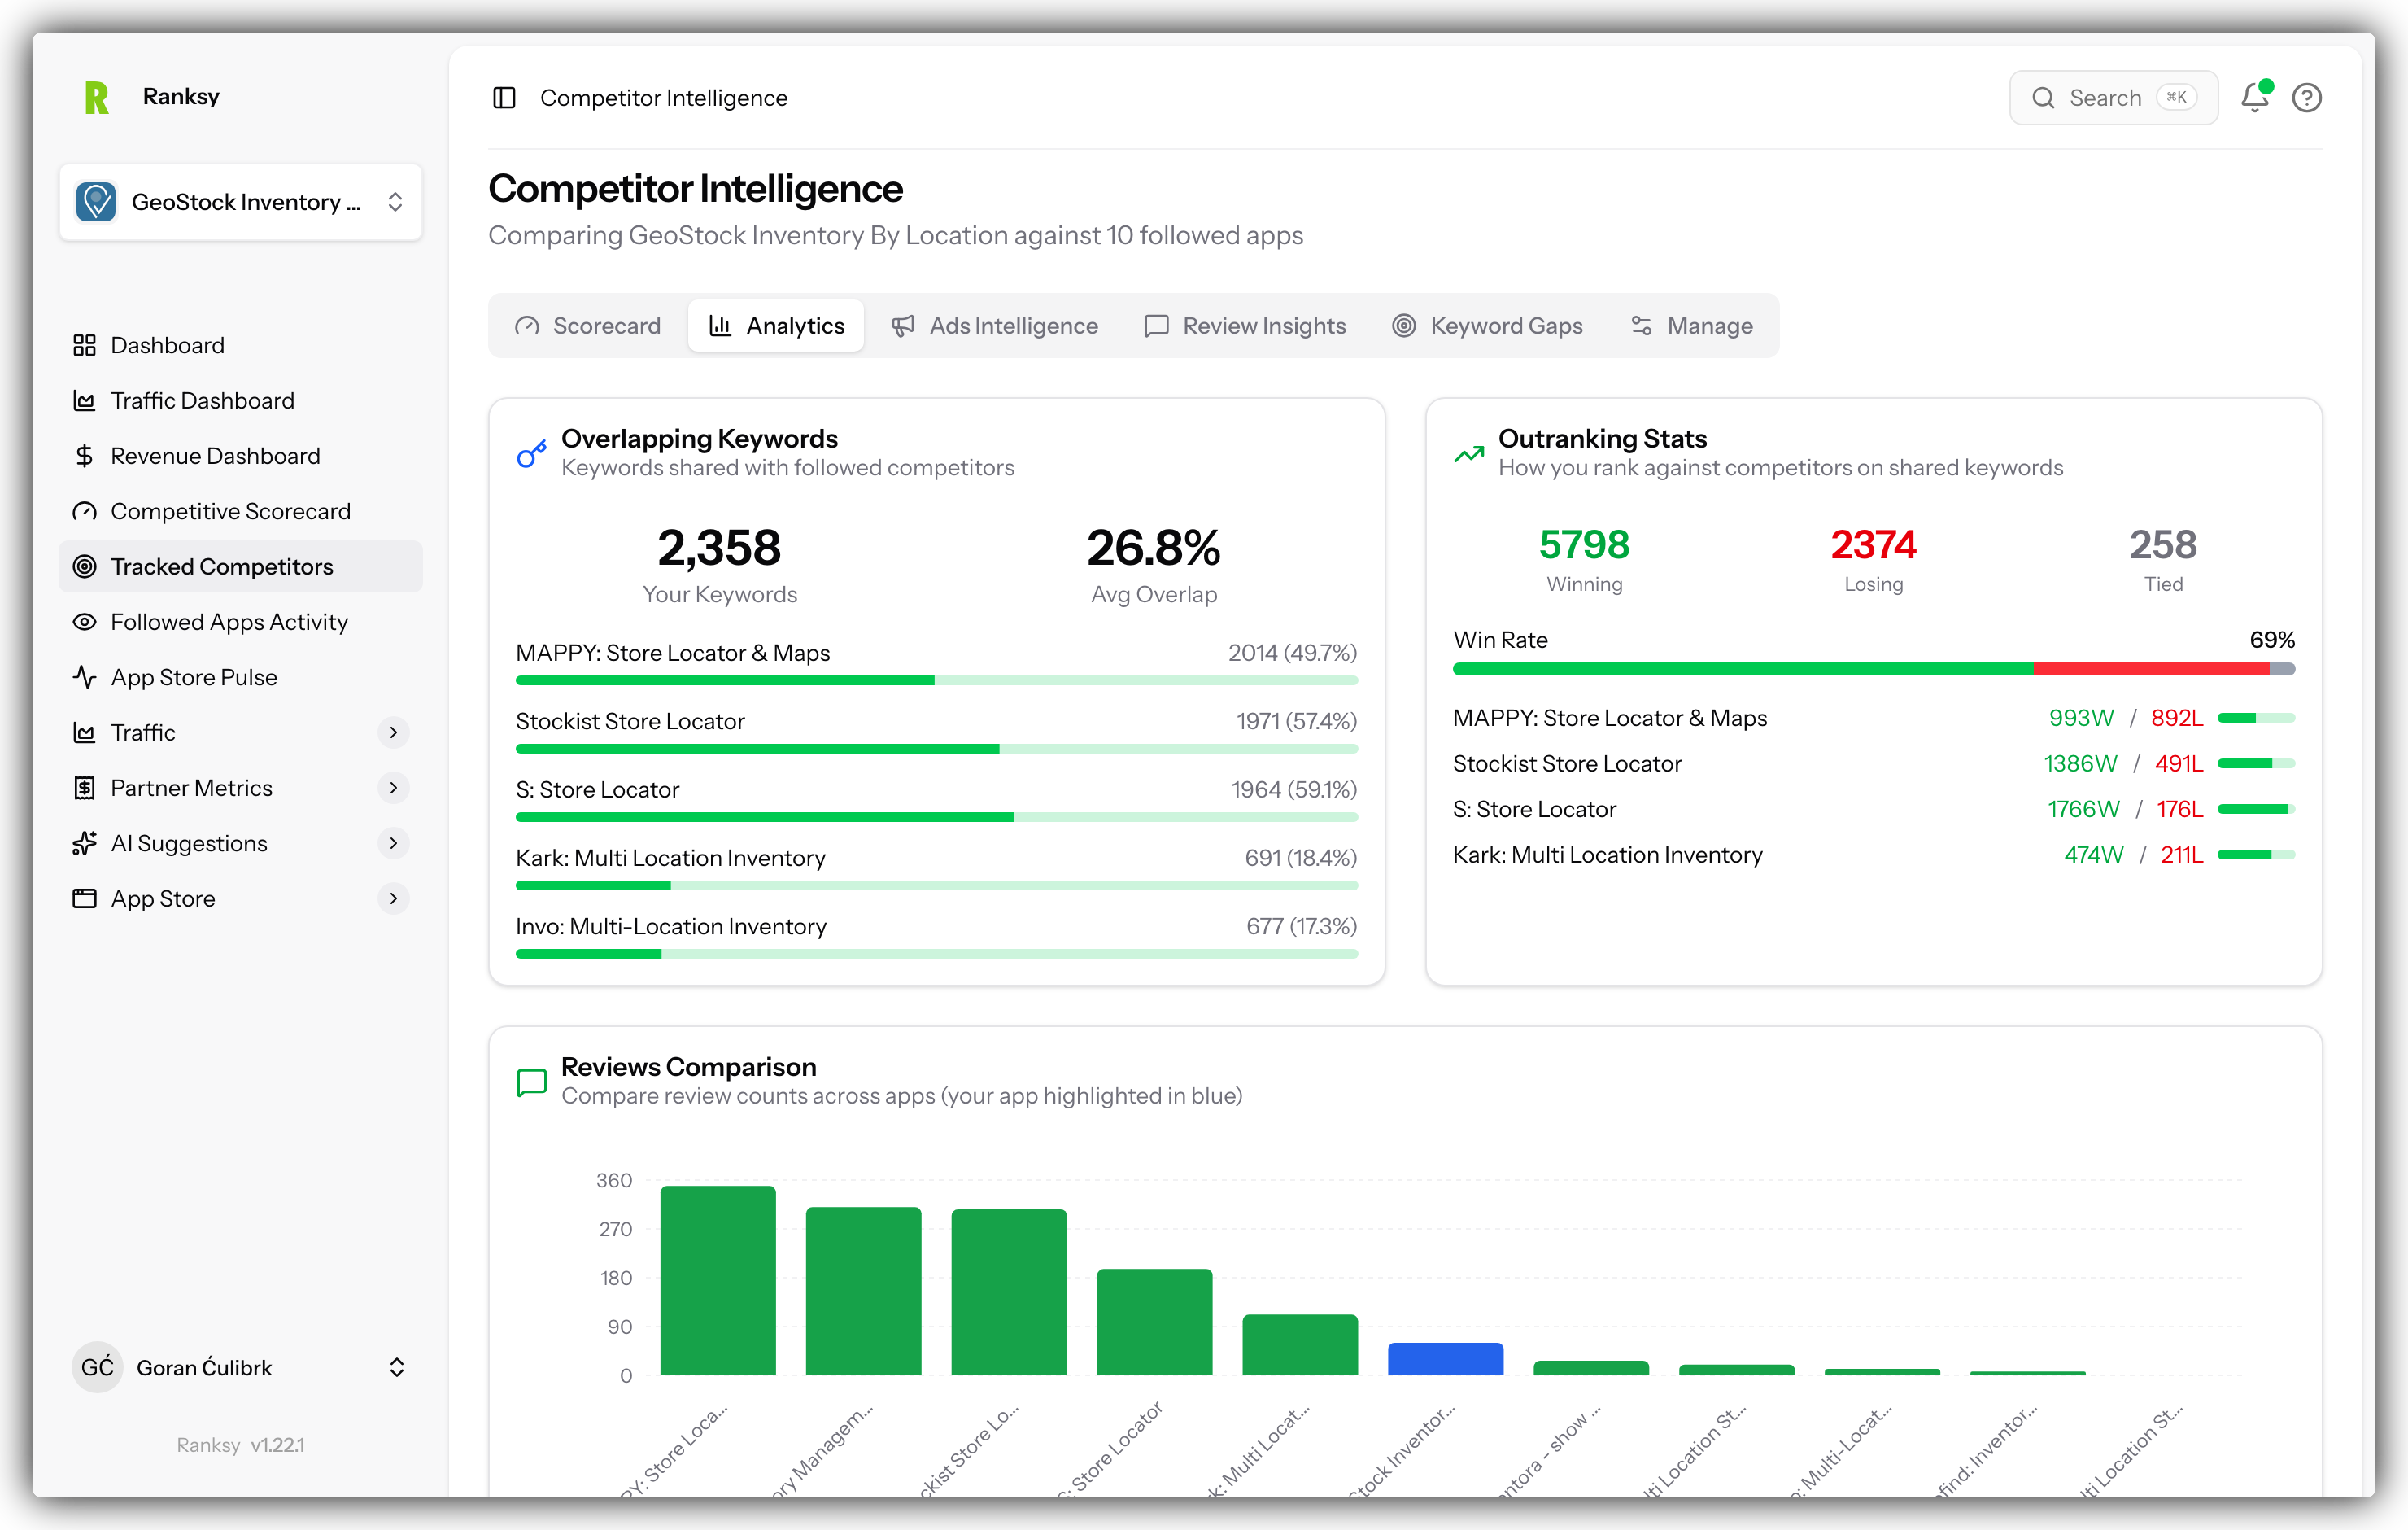Click the Partner Metrics receipt icon
2408x1530 pixels.
coord(84,788)
